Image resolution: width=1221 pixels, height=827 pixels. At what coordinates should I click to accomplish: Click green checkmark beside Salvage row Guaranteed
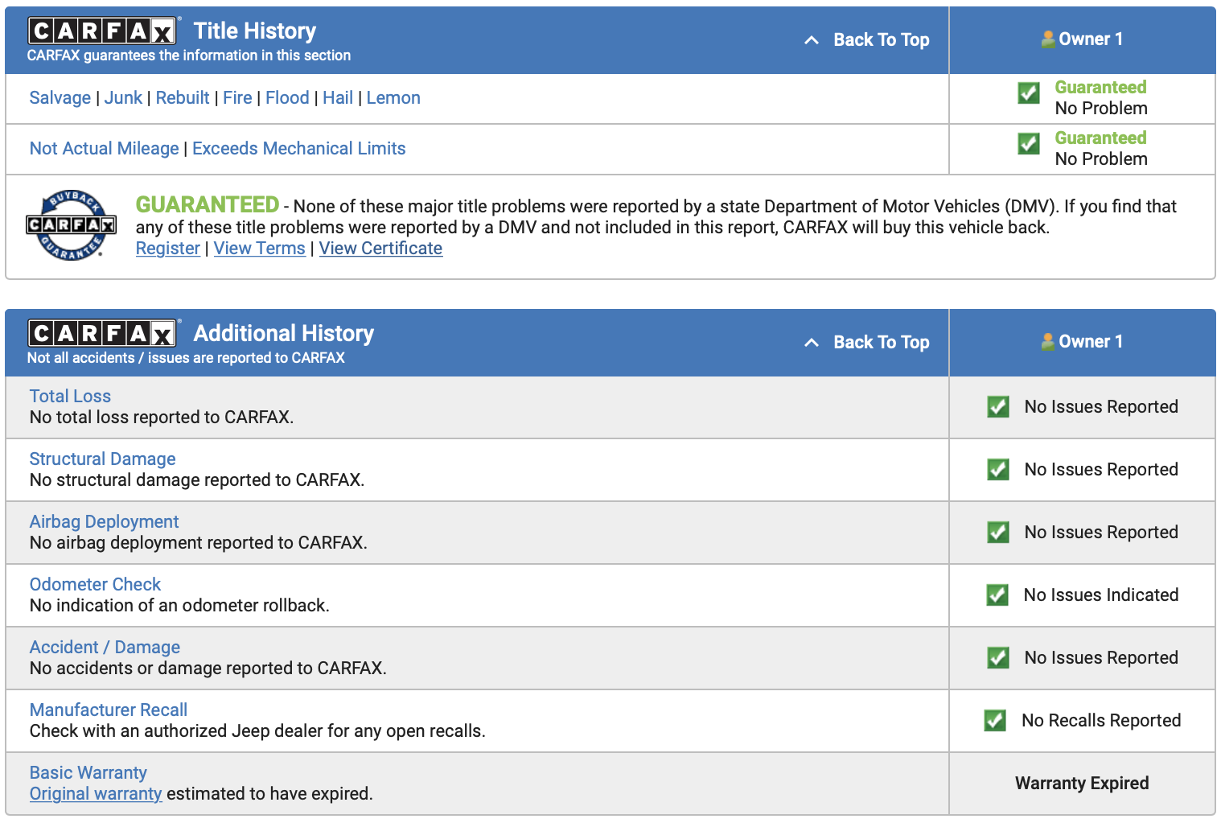coord(1029,93)
